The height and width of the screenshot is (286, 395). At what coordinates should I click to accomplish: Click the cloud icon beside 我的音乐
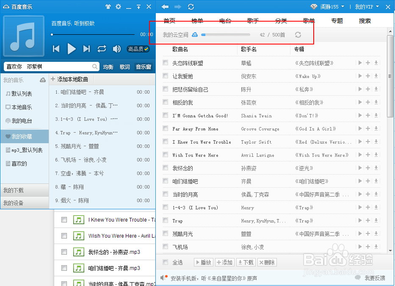click(43, 80)
